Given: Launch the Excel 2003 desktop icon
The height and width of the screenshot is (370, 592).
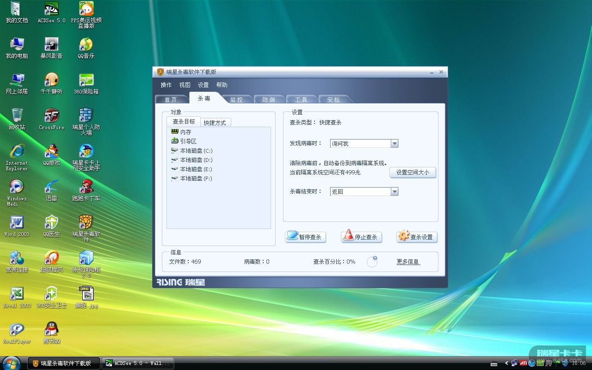Looking at the screenshot, I should coord(17,297).
